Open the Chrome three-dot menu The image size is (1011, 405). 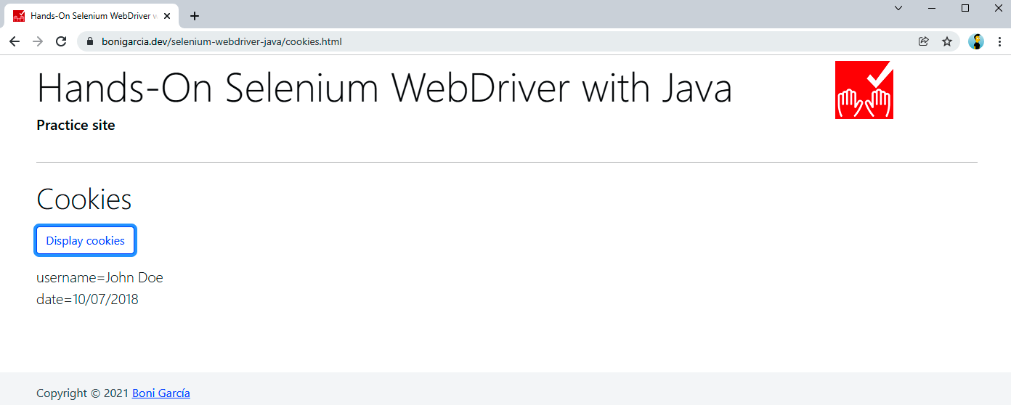[1000, 41]
